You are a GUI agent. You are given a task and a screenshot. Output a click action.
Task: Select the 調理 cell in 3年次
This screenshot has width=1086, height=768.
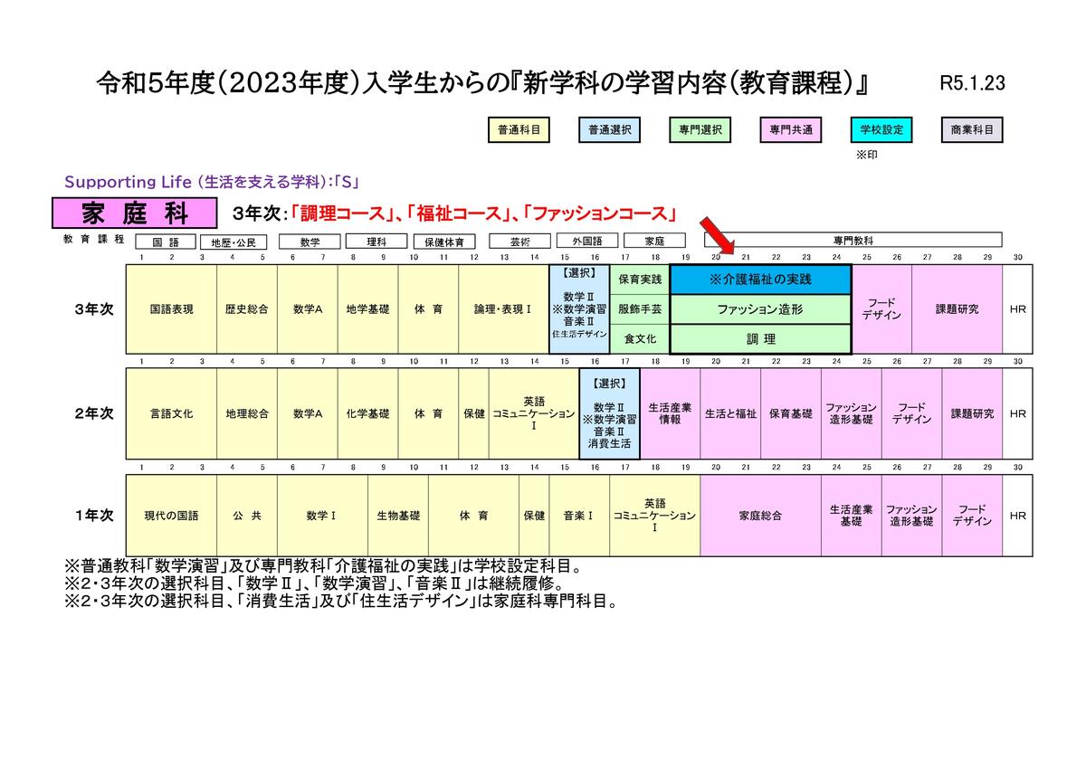pyautogui.click(x=760, y=338)
